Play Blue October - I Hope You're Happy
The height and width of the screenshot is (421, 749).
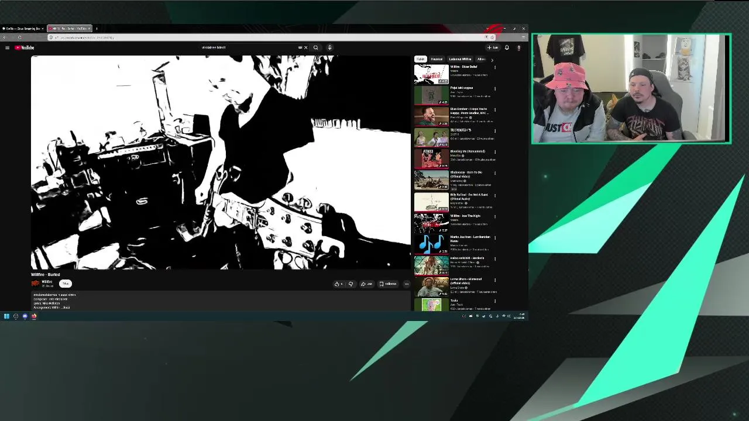[x=431, y=116]
